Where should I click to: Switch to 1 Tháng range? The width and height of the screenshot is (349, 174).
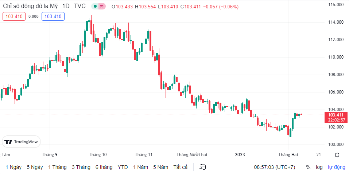57,167
